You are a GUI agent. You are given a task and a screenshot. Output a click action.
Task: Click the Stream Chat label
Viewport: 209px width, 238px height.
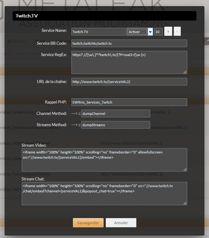pos(34,179)
